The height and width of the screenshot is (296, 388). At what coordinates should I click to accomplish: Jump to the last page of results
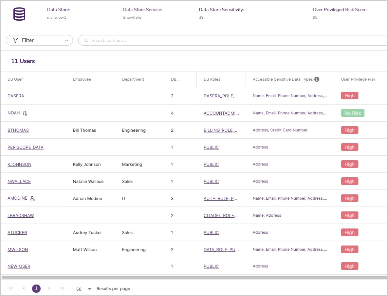62,288
